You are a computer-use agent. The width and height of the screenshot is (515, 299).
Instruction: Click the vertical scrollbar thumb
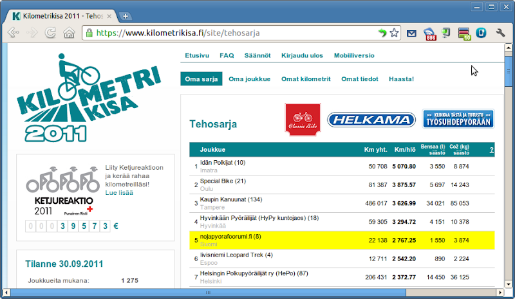pyautogui.click(x=509, y=71)
